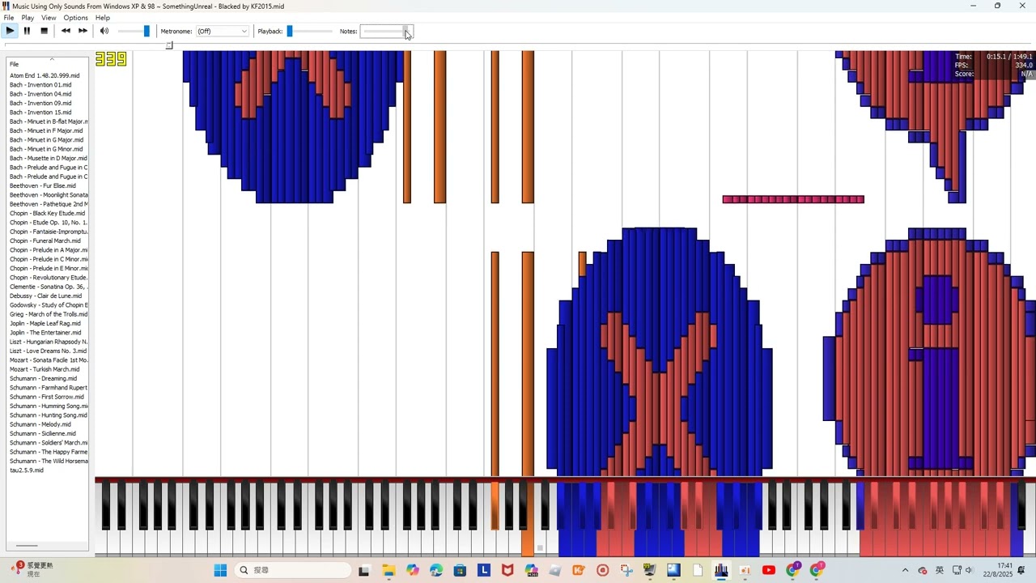Click the taskbar search box
Image resolution: width=1036 pixels, height=583 pixels.
pos(293,570)
